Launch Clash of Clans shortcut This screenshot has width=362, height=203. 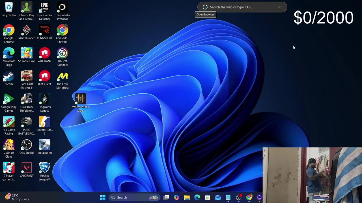tap(9, 149)
